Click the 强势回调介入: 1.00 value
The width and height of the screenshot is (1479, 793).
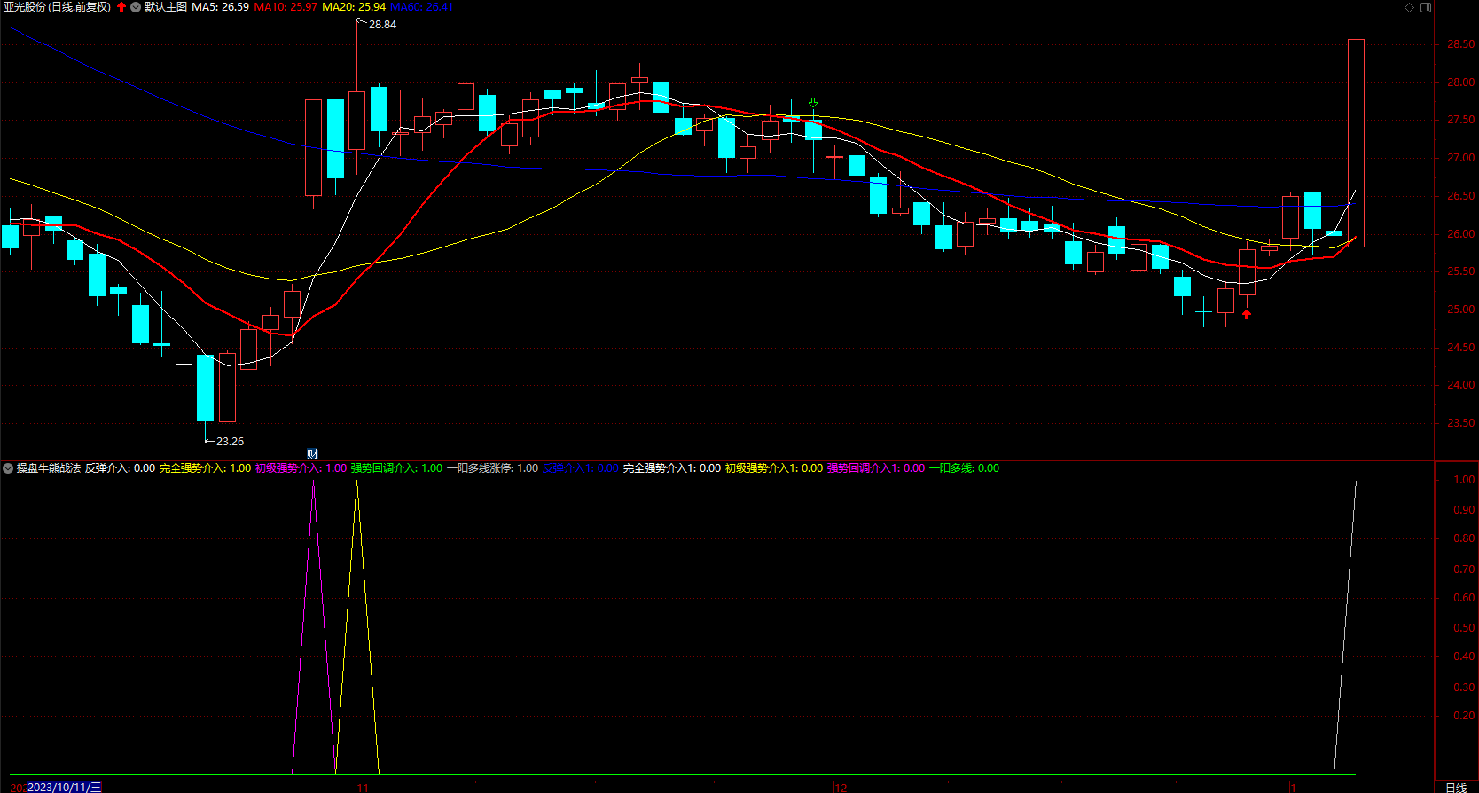[397, 468]
